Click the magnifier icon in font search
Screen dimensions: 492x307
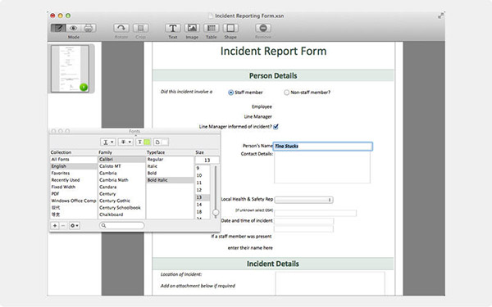pos(103,226)
